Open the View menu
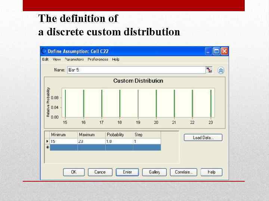 pyautogui.click(x=57, y=59)
